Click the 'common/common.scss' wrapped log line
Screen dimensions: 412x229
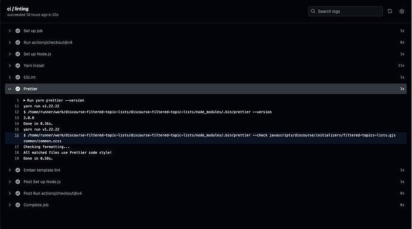[x=42, y=141]
